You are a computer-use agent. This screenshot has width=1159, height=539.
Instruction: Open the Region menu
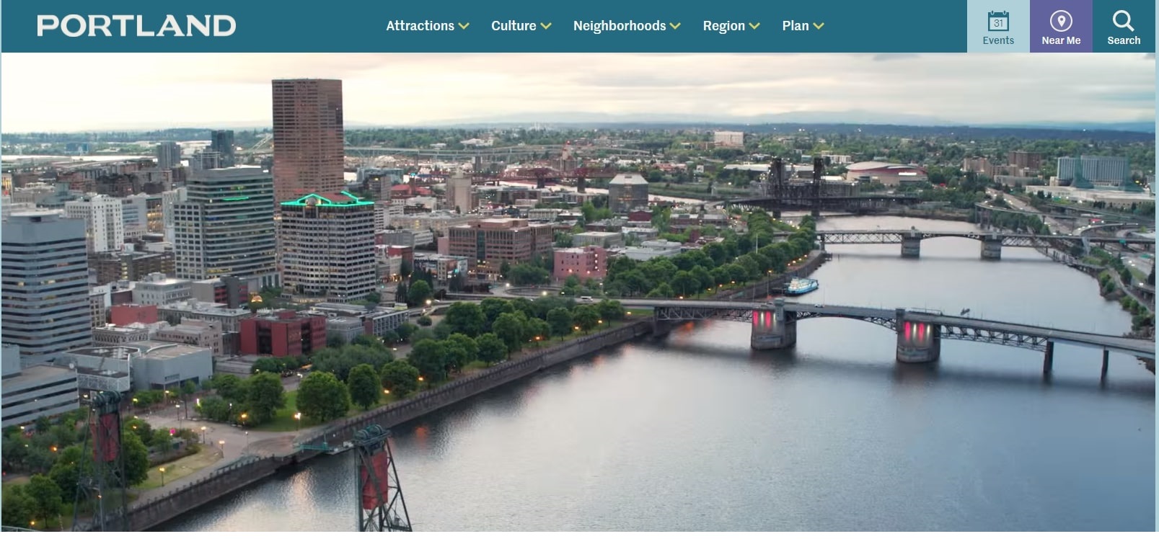point(723,26)
